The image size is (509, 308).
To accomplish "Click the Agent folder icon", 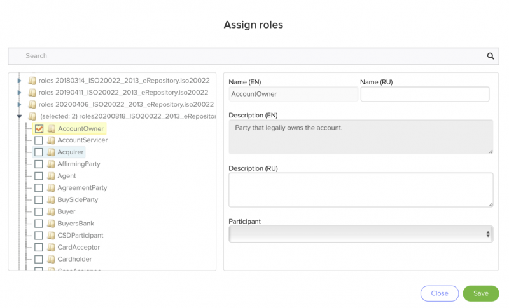I will [51, 176].
